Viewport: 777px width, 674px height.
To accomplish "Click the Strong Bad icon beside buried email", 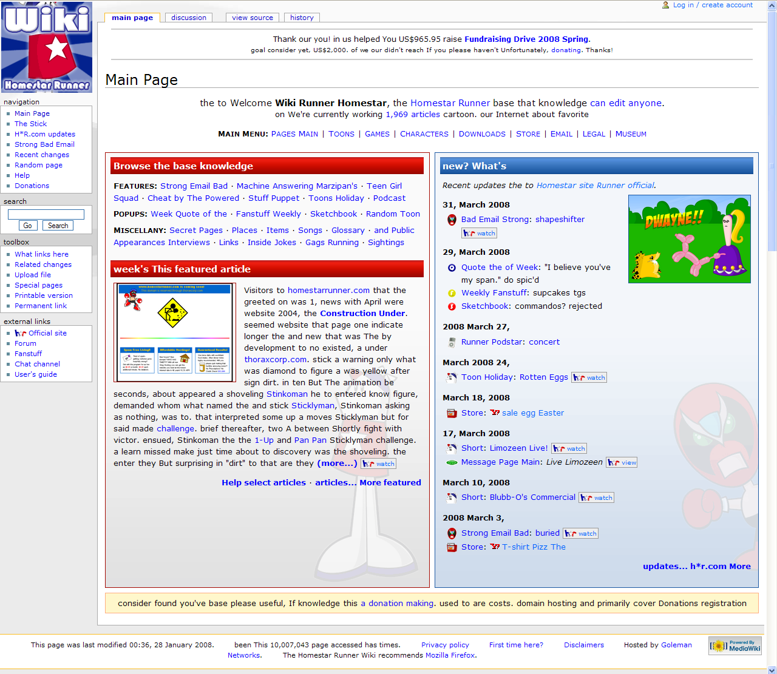I will pyautogui.click(x=452, y=533).
